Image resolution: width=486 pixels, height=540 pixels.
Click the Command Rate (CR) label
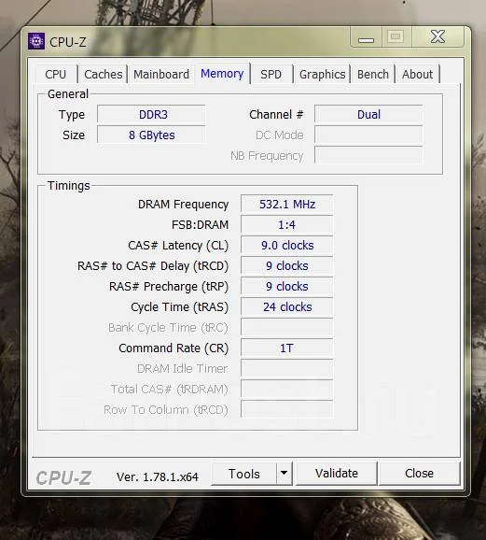click(x=174, y=348)
